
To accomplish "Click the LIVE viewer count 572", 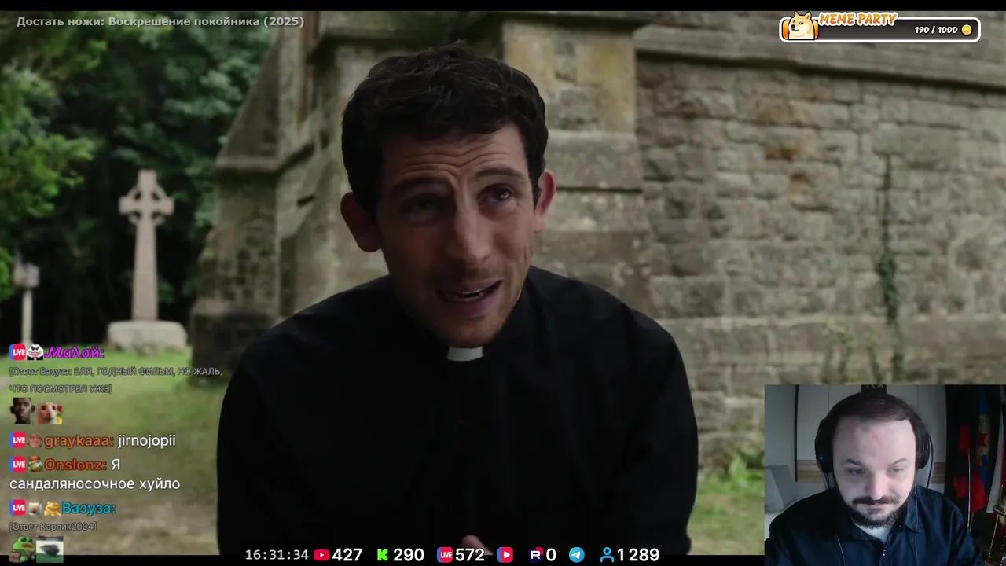I will [470, 555].
